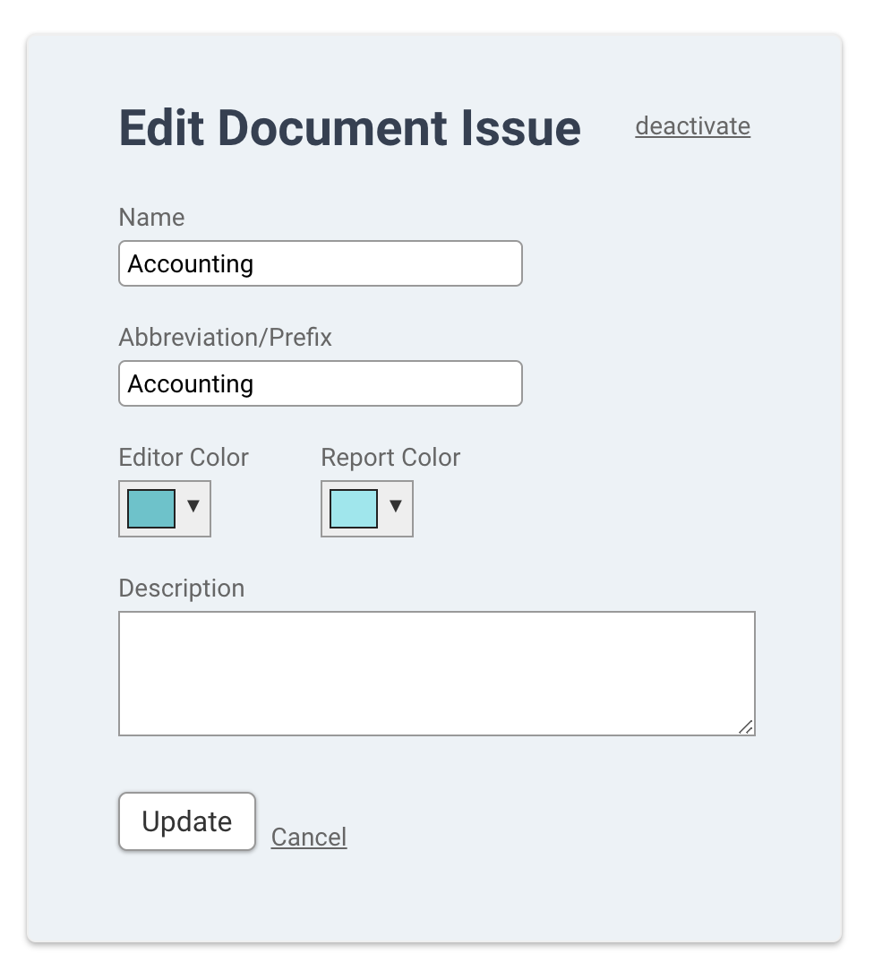Viewport: 874px width, 971px height.
Task: Focus the Abbreviation/Prefix input field
Action: [x=321, y=383]
